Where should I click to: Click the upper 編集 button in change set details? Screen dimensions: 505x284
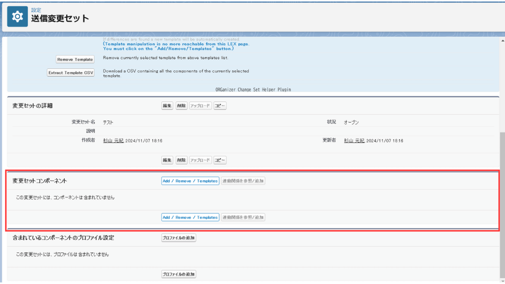click(x=167, y=106)
